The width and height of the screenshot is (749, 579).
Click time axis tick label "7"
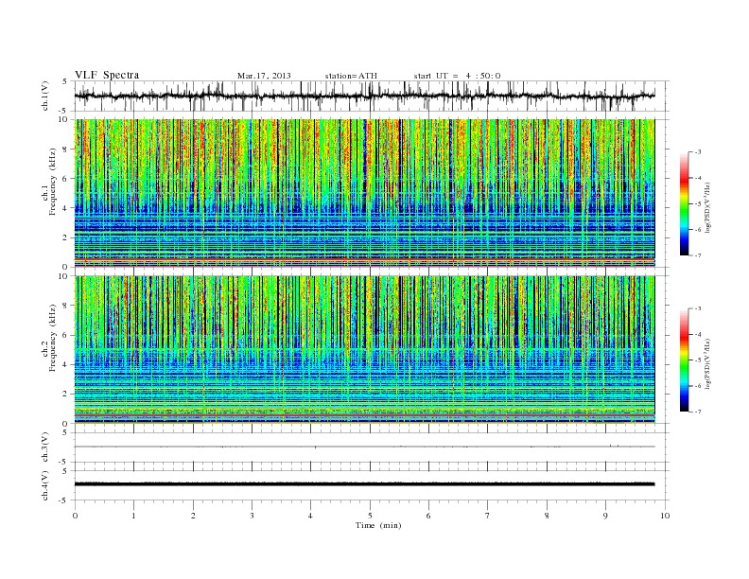click(x=488, y=516)
